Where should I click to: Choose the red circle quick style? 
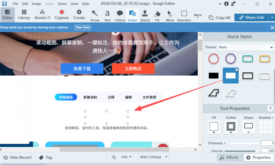point(214,59)
